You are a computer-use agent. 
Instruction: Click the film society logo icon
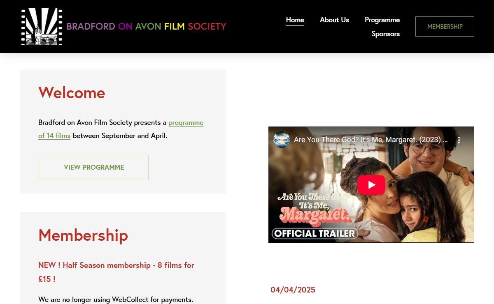pyautogui.click(x=42, y=27)
